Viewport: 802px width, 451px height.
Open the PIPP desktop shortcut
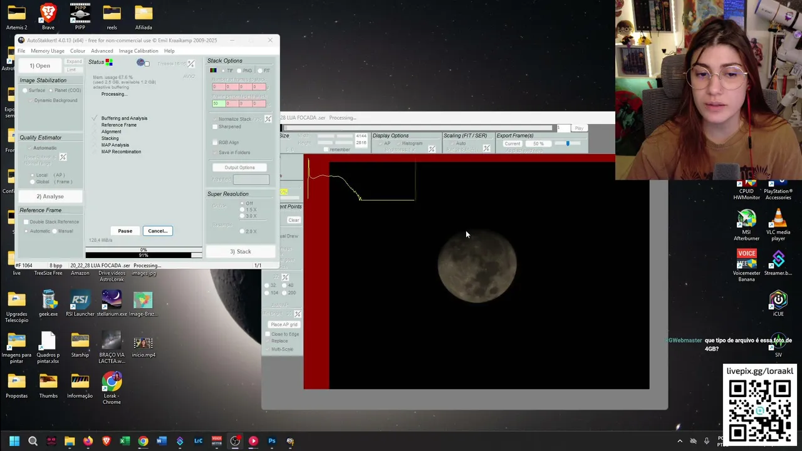[x=80, y=17]
